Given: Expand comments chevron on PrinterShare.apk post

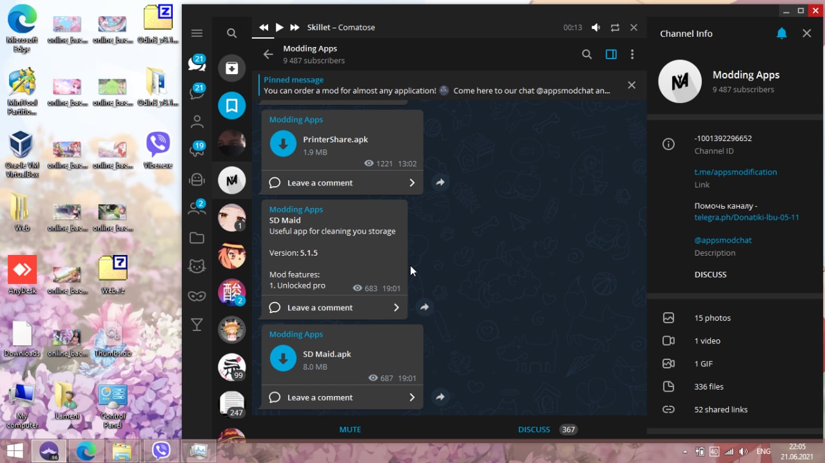Looking at the screenshot, I should 412,183.
